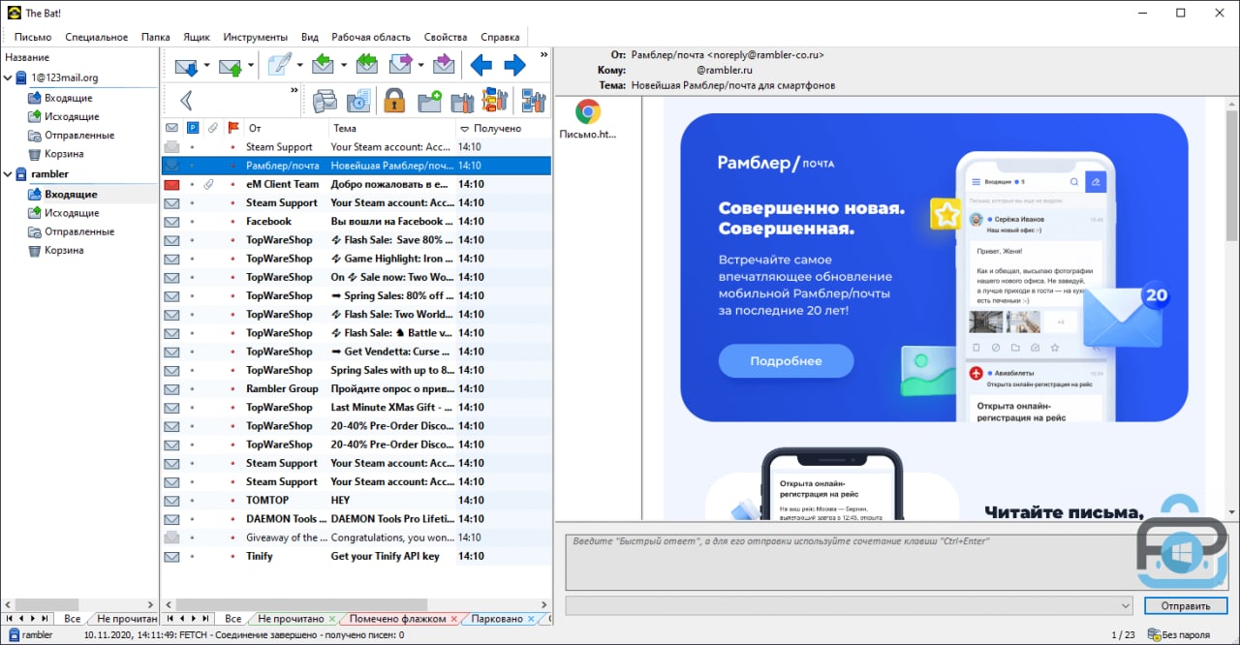This screenshot has height=645, width=1240.
Task: Click the paperclip attachment column header
Action: tap(212, 128)
